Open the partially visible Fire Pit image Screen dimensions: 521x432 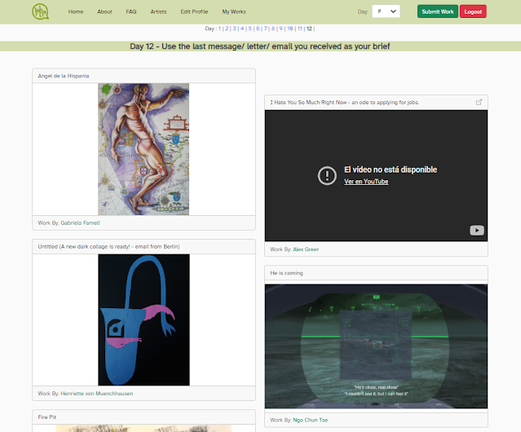click(143, 429)
